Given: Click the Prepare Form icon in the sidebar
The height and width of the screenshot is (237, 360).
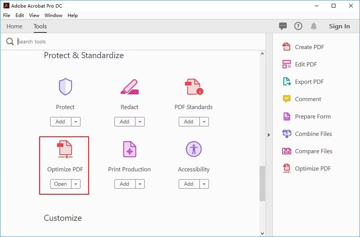Looking at the screenshot, I should (x=287, y=116).
